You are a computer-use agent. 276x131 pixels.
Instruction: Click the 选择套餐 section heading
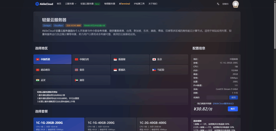41,111
